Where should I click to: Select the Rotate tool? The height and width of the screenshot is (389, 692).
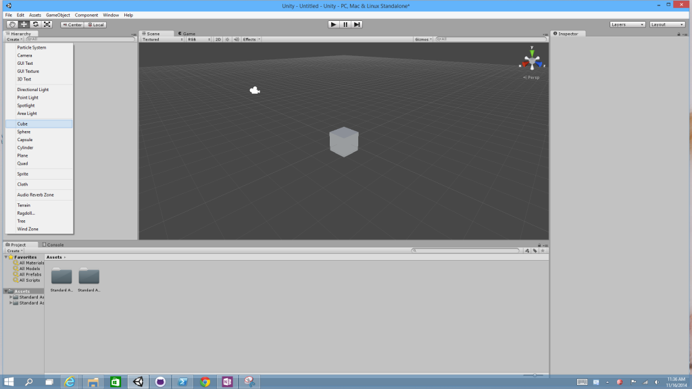[35, 25]
